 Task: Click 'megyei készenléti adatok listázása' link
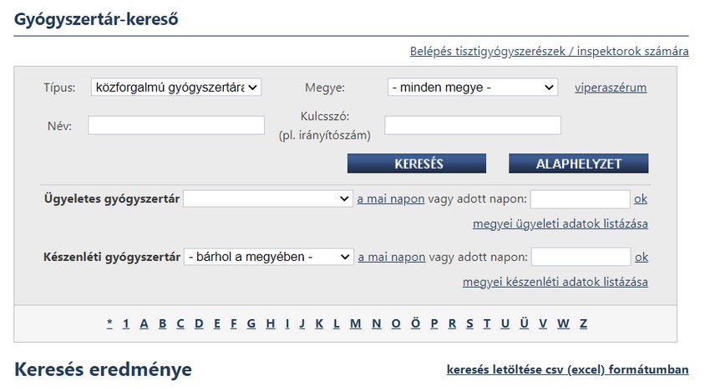[555, 282]
